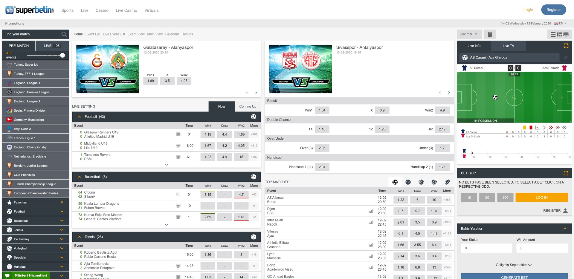
Task: Select ice hockey icon in Top Matches
Action: tap(447, 182)
